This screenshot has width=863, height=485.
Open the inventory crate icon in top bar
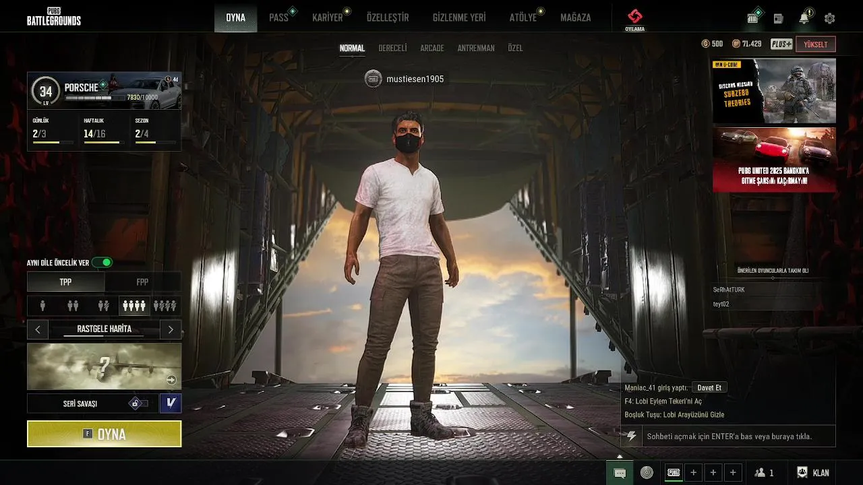753,18
